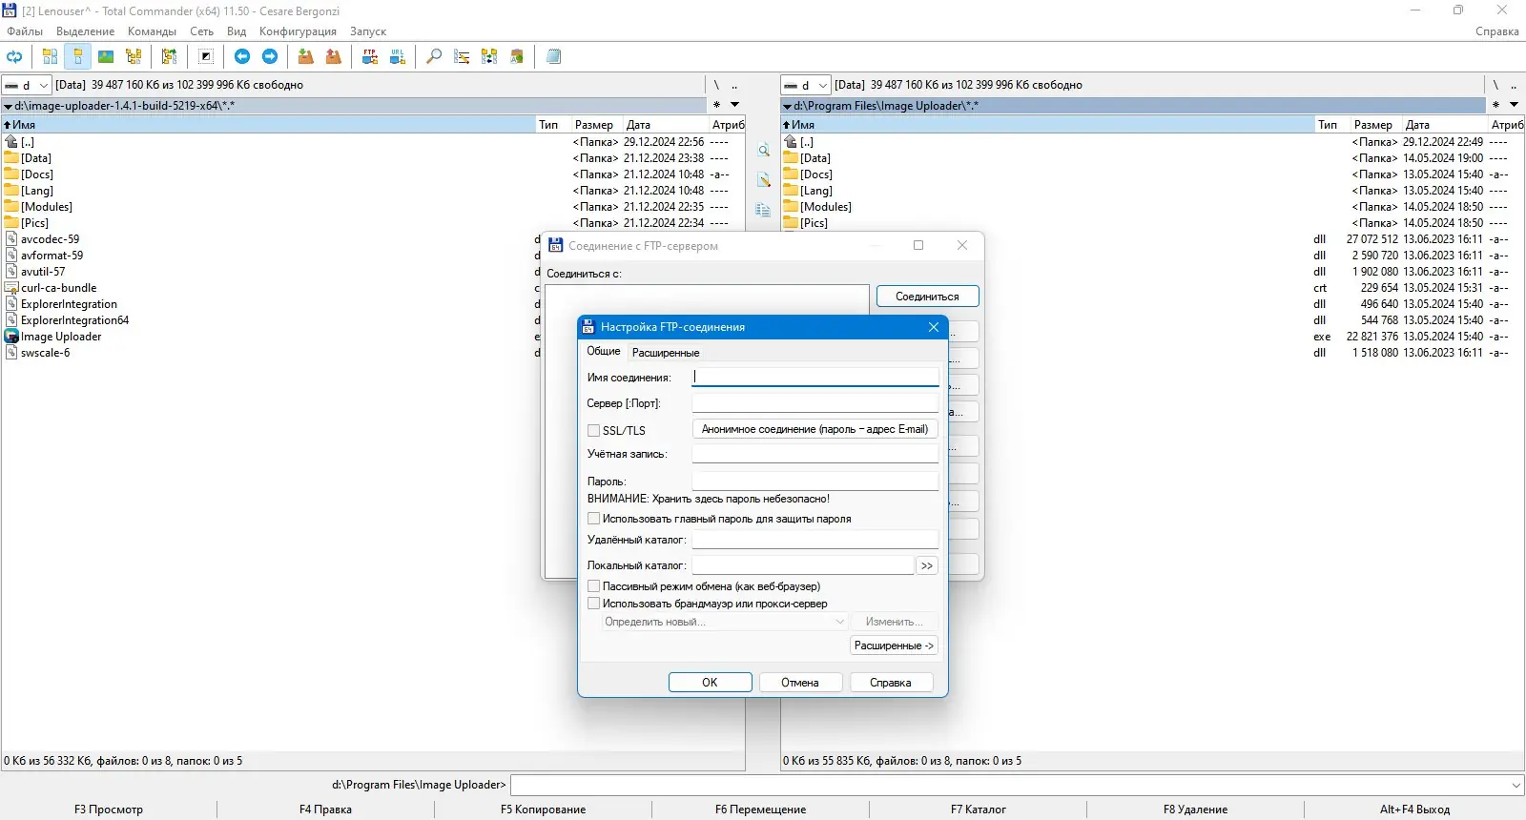Click the pack files toolbar icon
Viewport: 1526px width, 820px height.
pos(305,56)
